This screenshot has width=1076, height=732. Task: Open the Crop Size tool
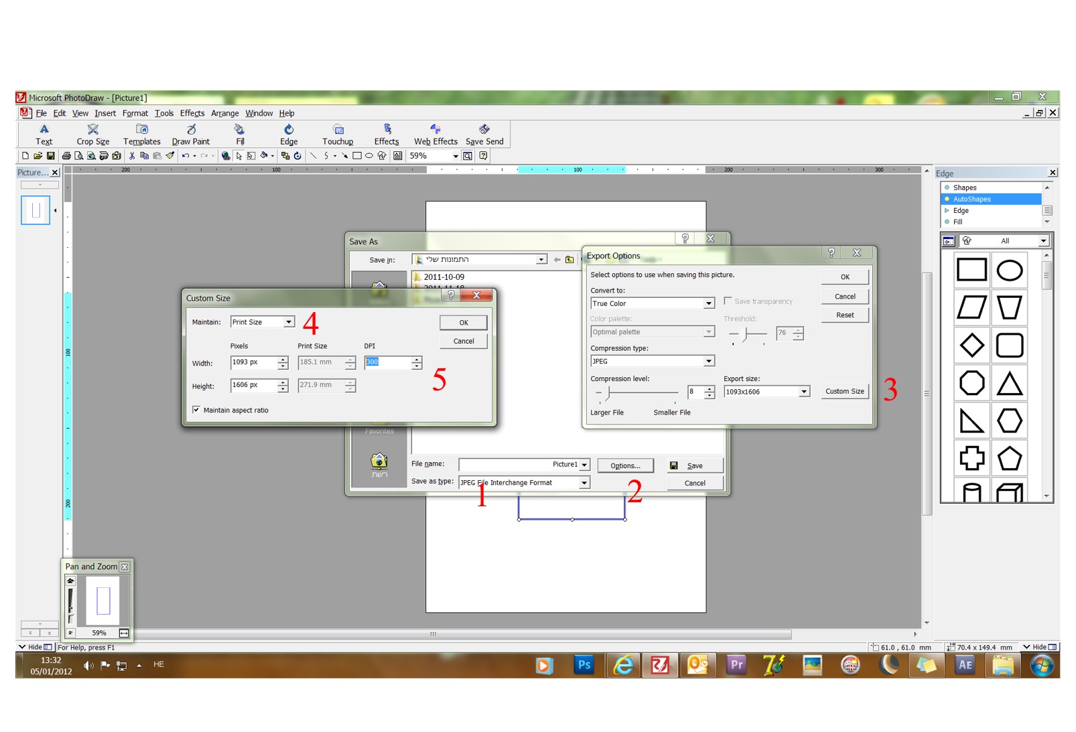point(93,135)
